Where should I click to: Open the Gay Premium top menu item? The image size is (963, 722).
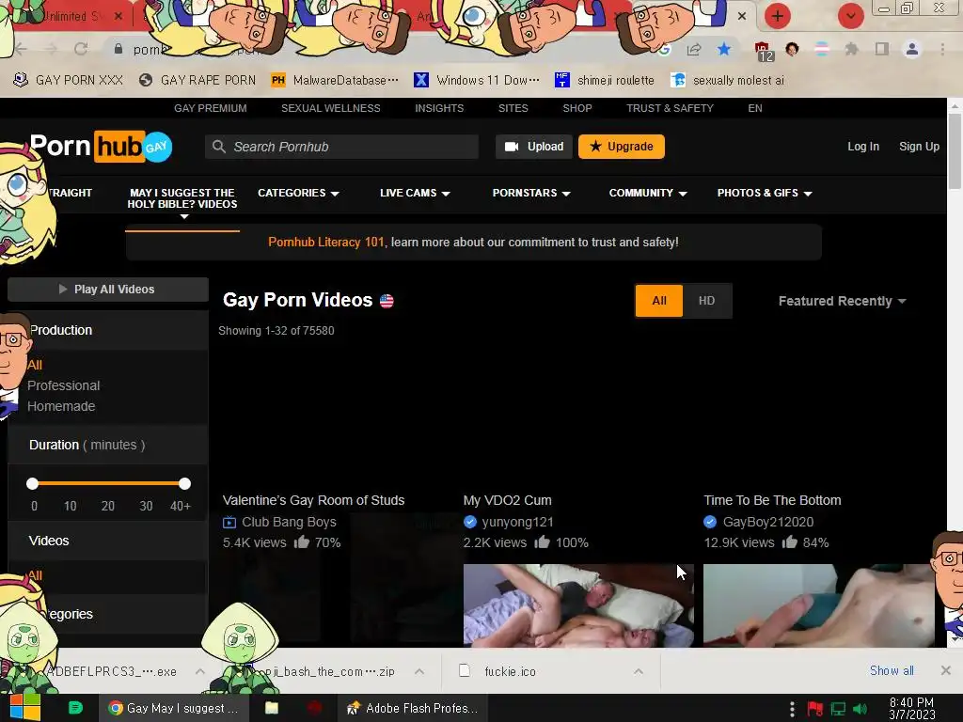pyautogui.click(x=210, y=108)
